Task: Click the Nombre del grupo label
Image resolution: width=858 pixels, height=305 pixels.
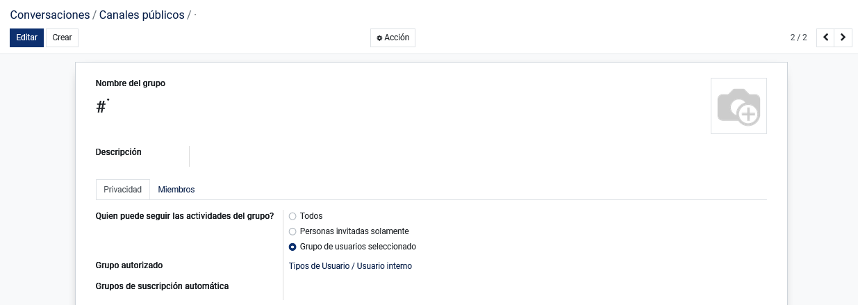Action: click(131, 83)
